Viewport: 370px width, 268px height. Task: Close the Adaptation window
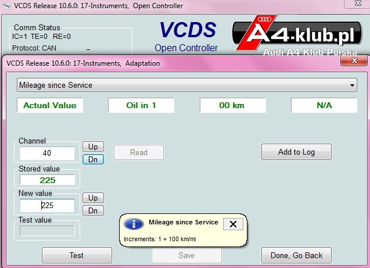[354, 60]
